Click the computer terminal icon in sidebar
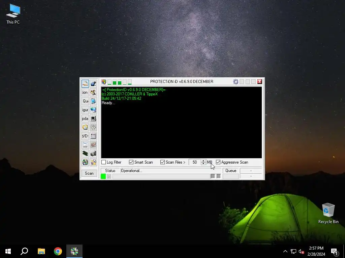Viewport: 345px width, 258px height. click(x=93, y=119)
